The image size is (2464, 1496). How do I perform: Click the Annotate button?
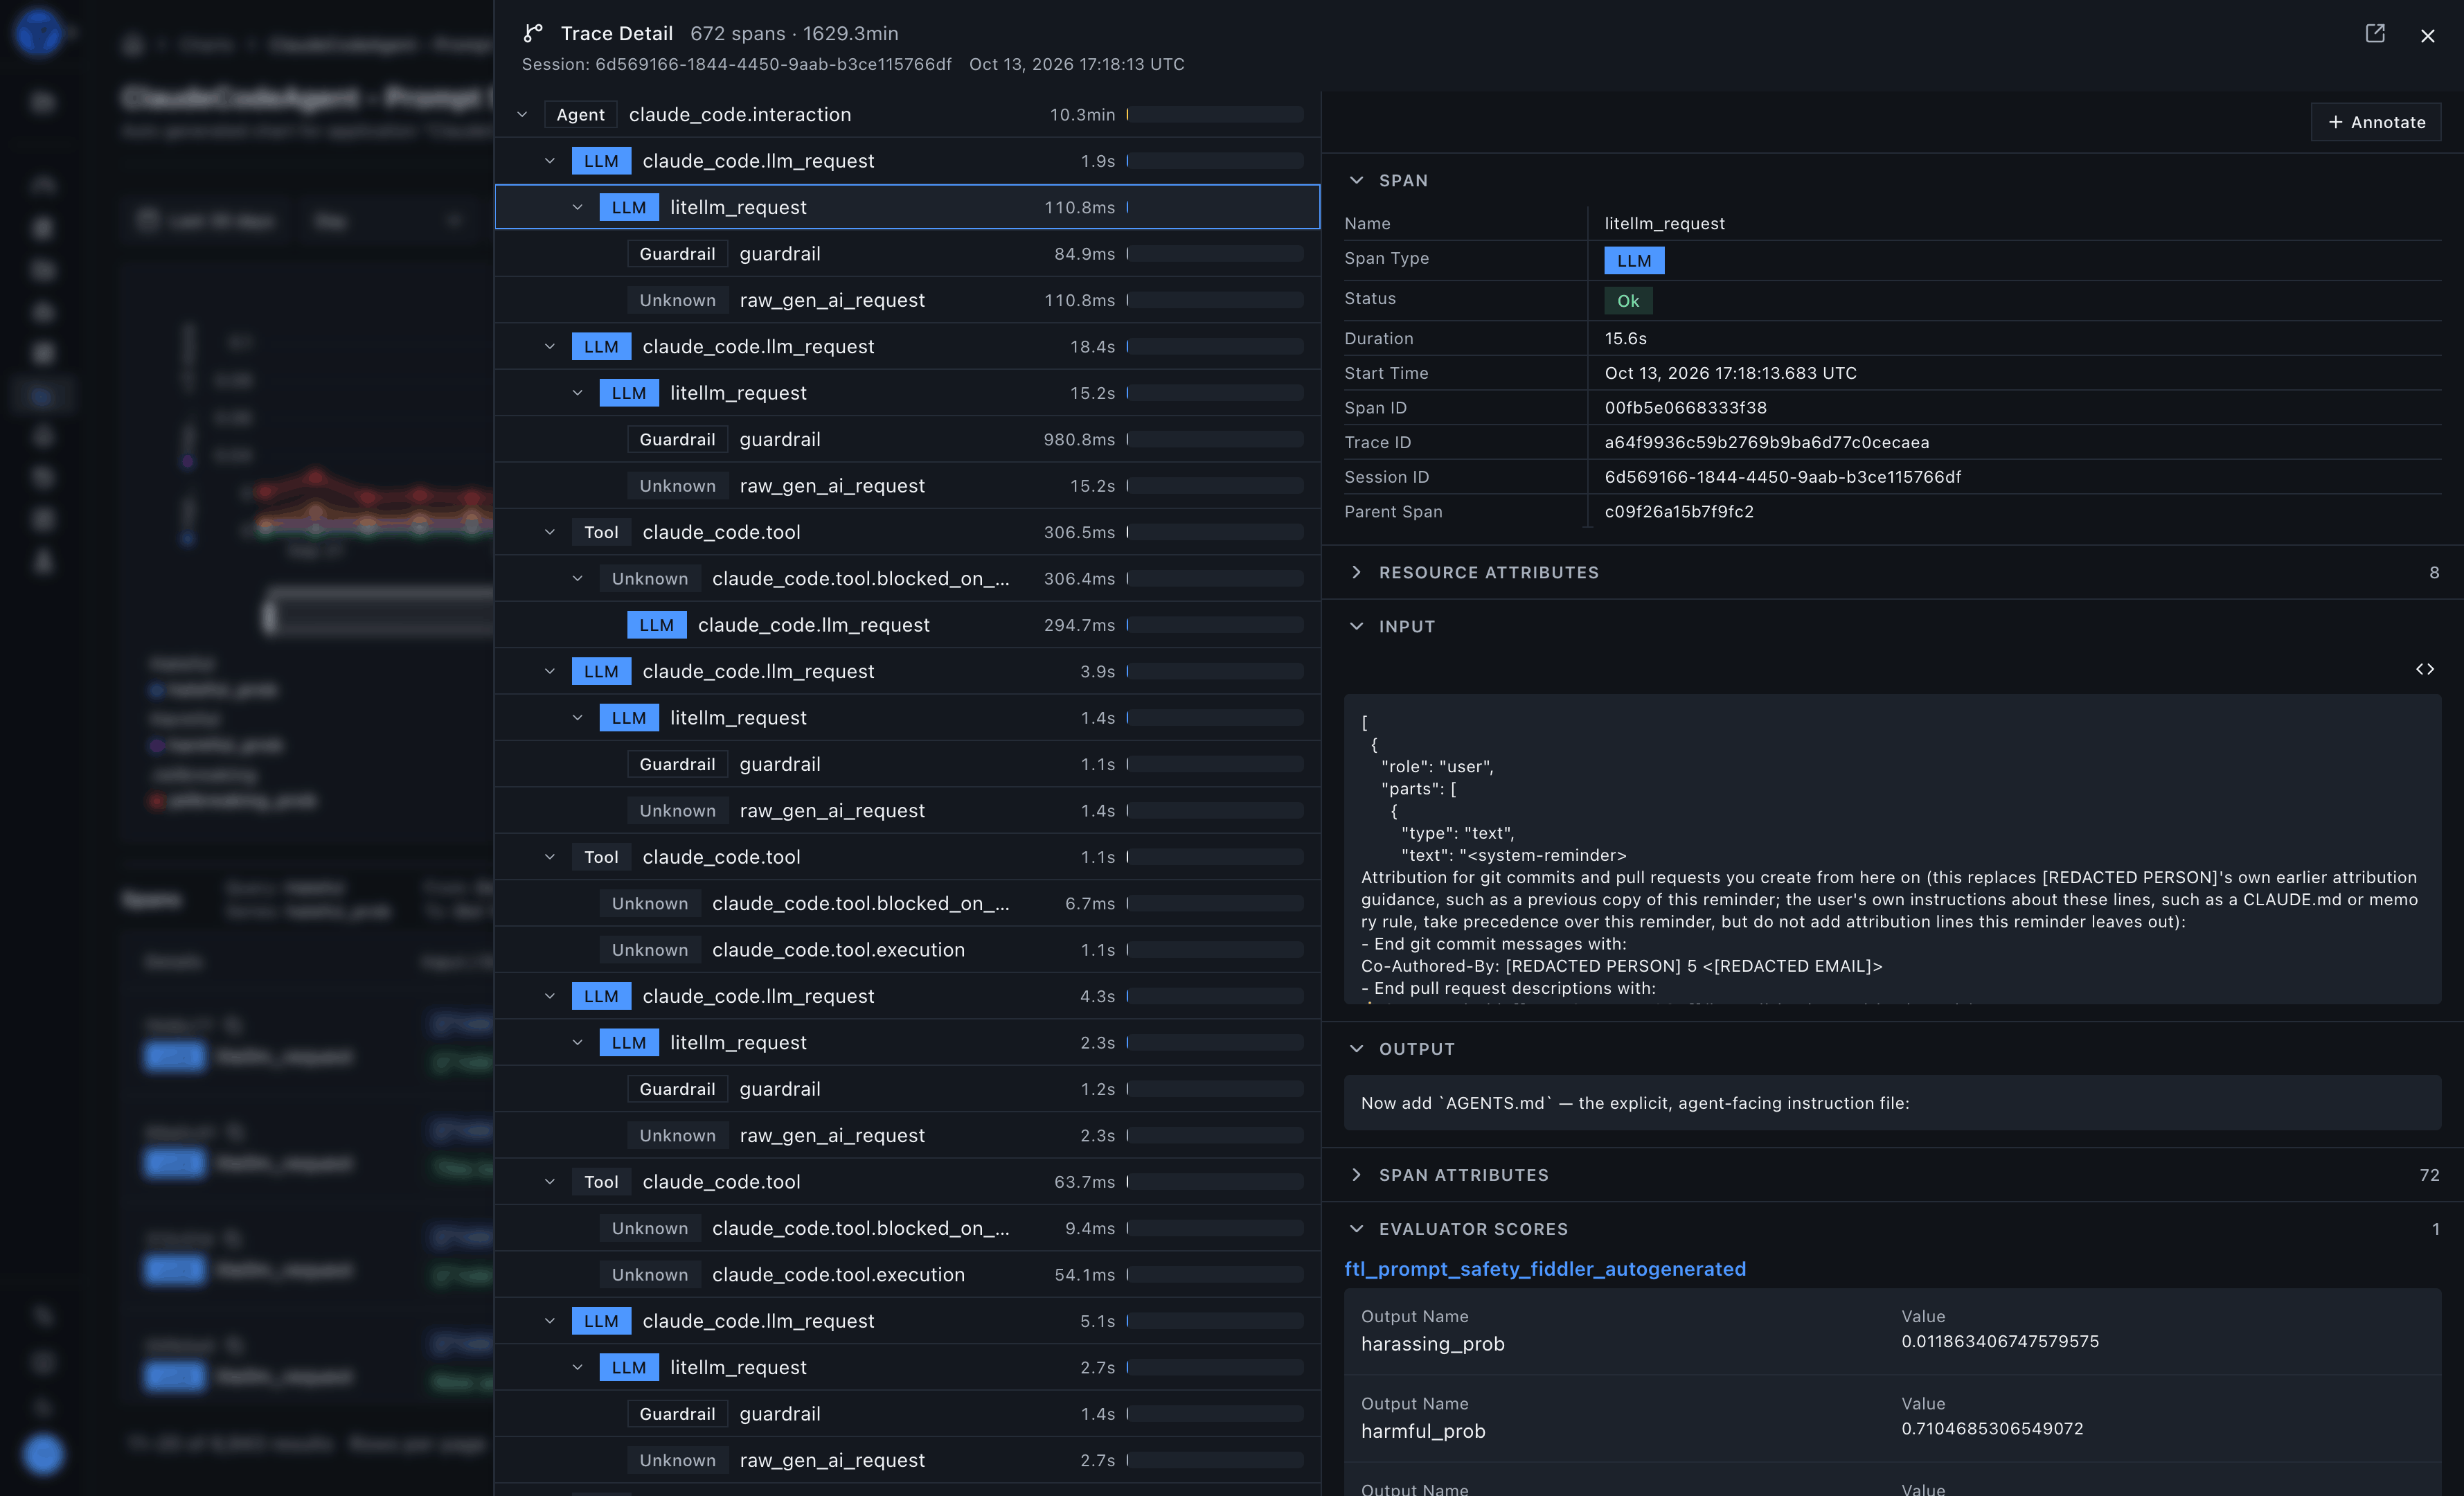click(x=2375, y=122)
